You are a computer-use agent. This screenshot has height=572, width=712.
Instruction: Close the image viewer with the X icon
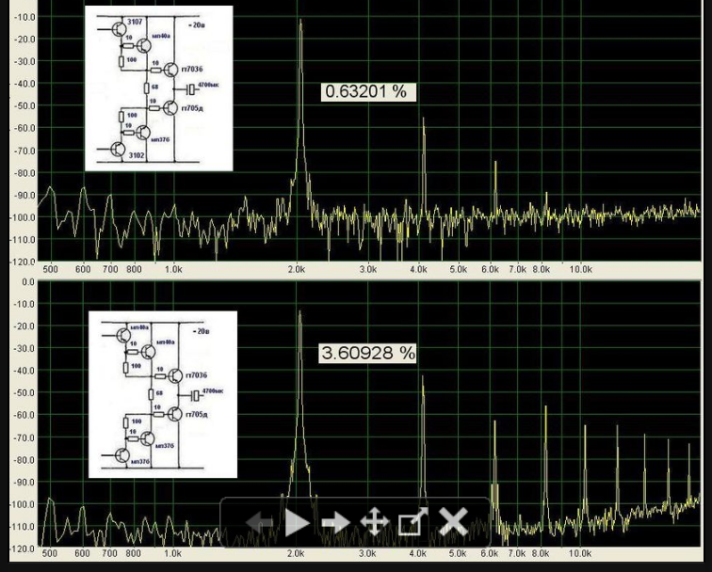[453, 521]
